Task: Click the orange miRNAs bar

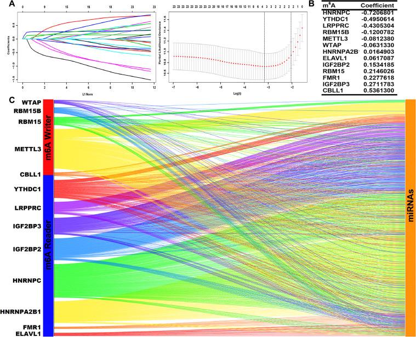Action: (411, 218)
